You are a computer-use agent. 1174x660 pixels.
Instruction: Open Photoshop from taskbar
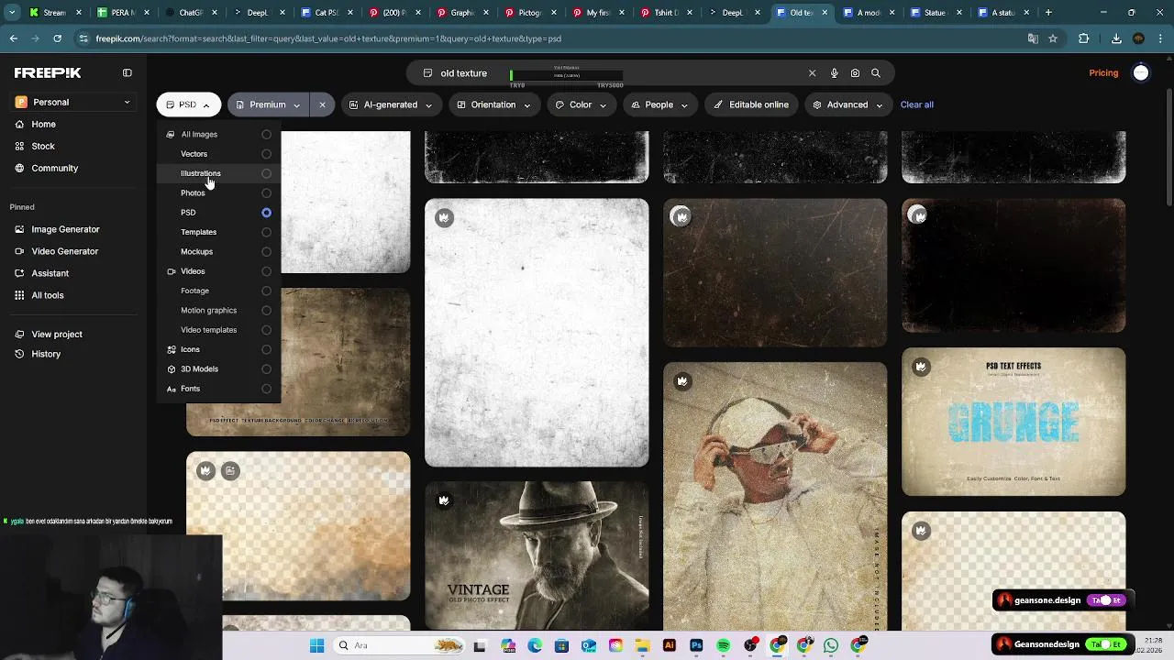696,645
